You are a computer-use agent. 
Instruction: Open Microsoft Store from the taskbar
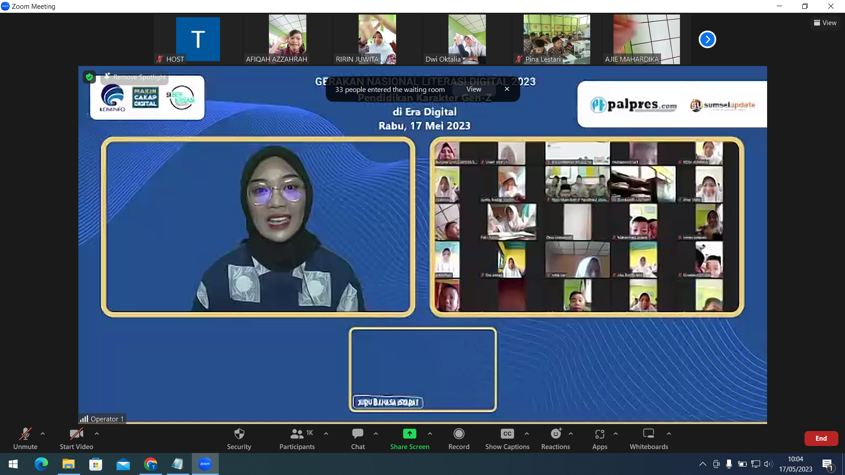tap(96, 464)
